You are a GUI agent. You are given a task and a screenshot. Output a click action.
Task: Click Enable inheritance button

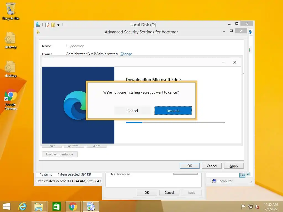tap(60, 154)
